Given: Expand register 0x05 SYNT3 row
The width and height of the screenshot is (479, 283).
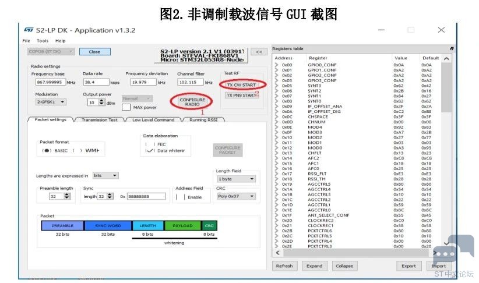Looking at the screenshot, I should coord(276,86).
